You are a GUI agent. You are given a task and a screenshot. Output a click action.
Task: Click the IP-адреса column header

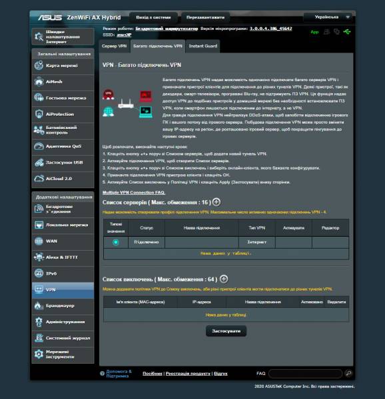click(x=202, y=302)
